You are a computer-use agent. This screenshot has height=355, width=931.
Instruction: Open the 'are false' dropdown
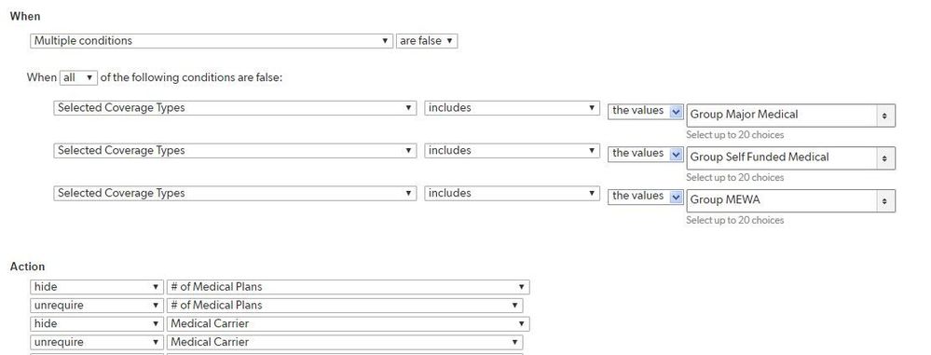[426, 41]
